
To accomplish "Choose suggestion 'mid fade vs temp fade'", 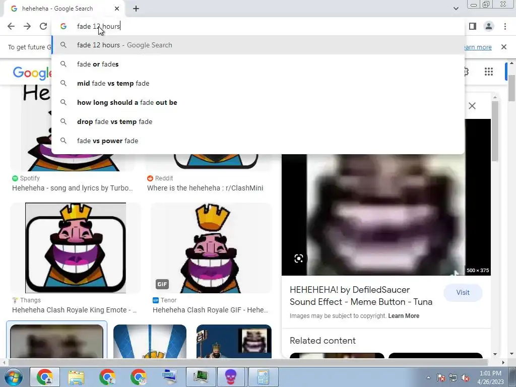I will click(258, 83).
